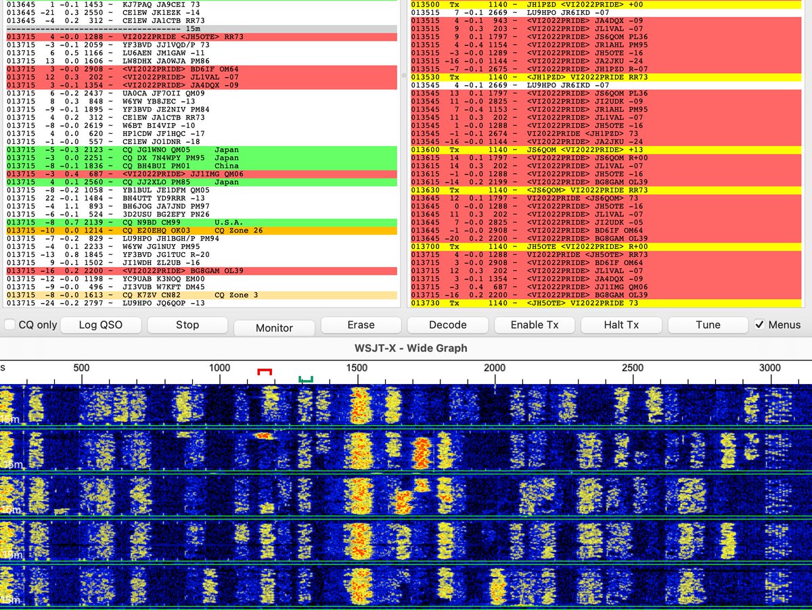Select decode row LU6AEN JM1GAW -11

click(x=200, y=53)
